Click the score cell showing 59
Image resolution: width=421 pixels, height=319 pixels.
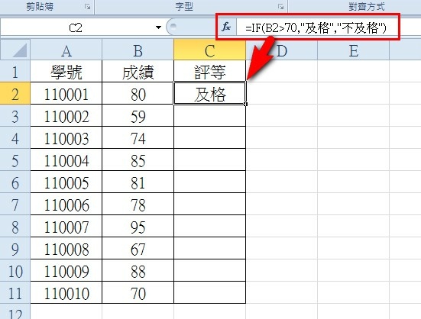tap(138, 115)
